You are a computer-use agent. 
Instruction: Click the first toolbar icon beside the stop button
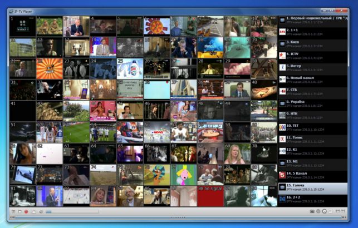point(13,211)
